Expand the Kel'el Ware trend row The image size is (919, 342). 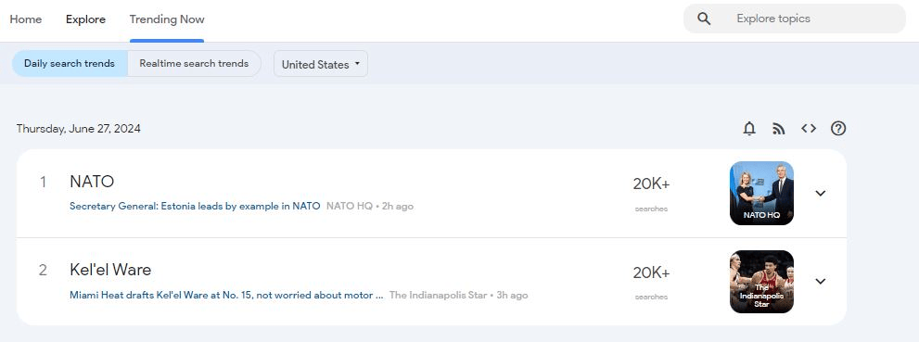click(x=821, y=281)
